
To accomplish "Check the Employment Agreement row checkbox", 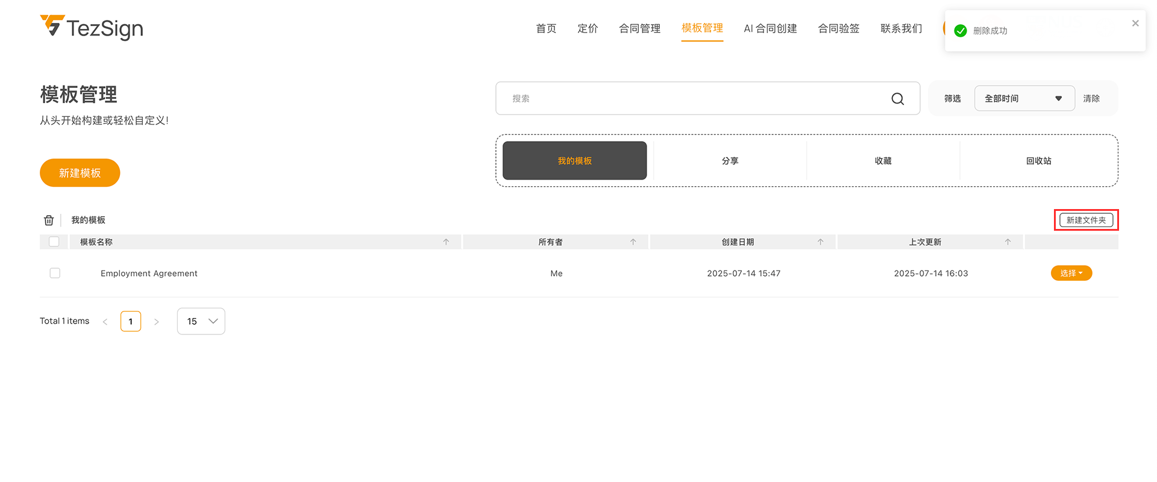I will pos(55,274).
